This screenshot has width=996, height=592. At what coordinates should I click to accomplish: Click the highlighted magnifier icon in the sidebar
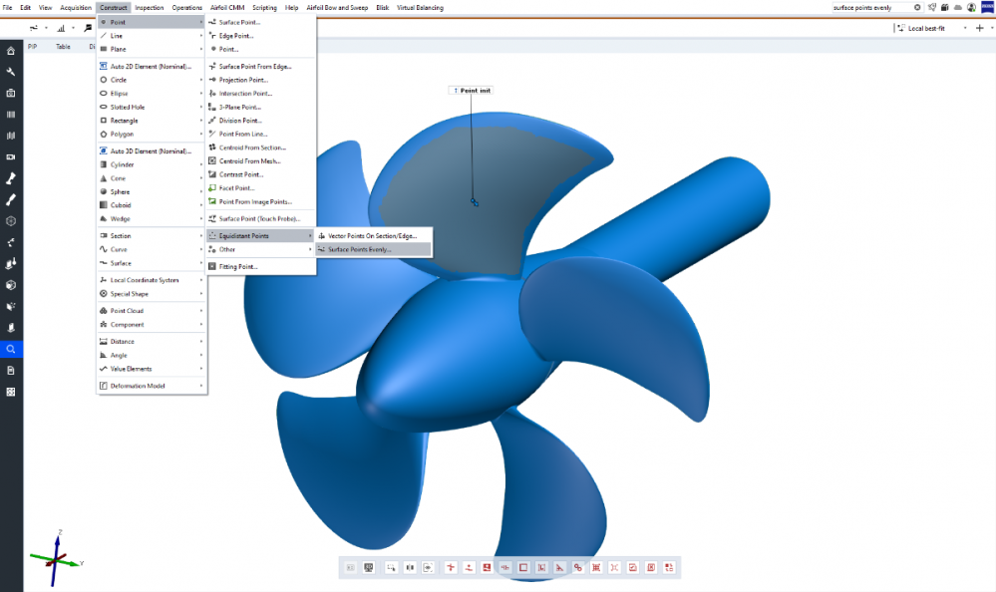(10, 349)
